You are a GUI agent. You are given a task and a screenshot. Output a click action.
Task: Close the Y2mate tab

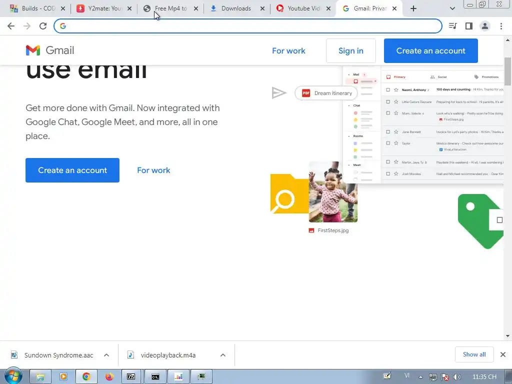[x=129, y=8]
